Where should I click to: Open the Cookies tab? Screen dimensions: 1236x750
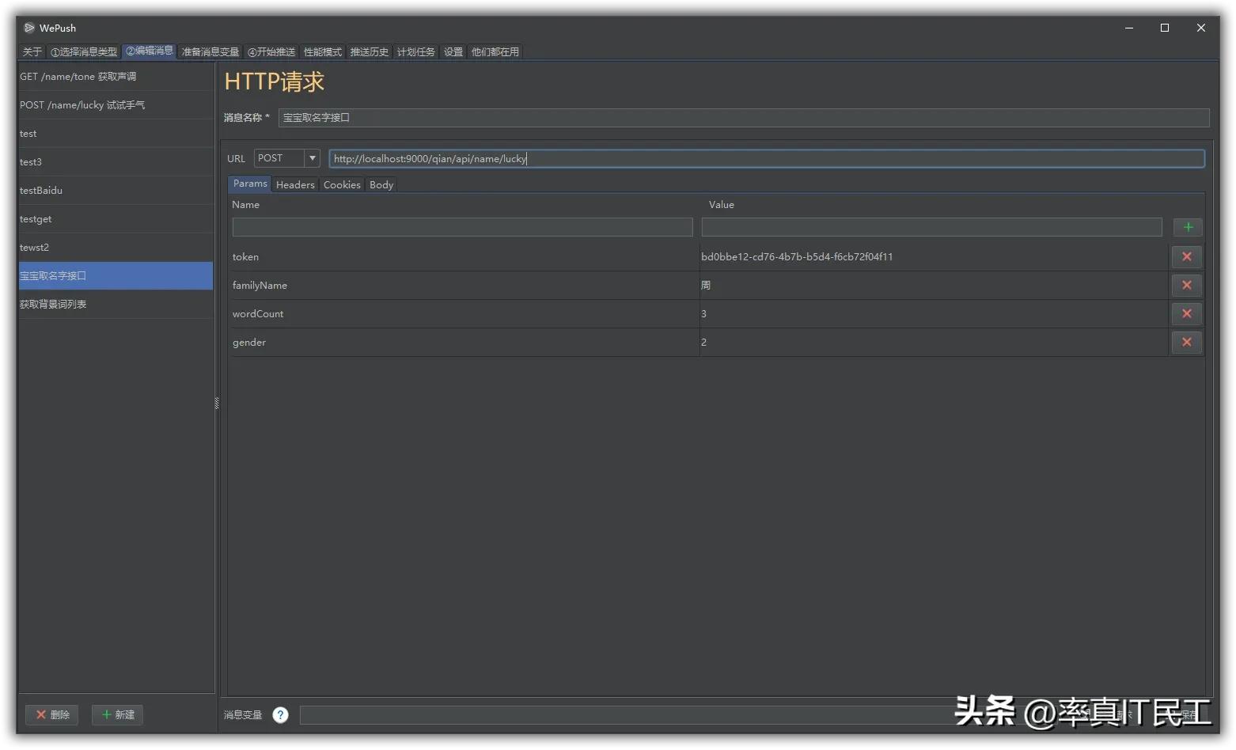341,184
